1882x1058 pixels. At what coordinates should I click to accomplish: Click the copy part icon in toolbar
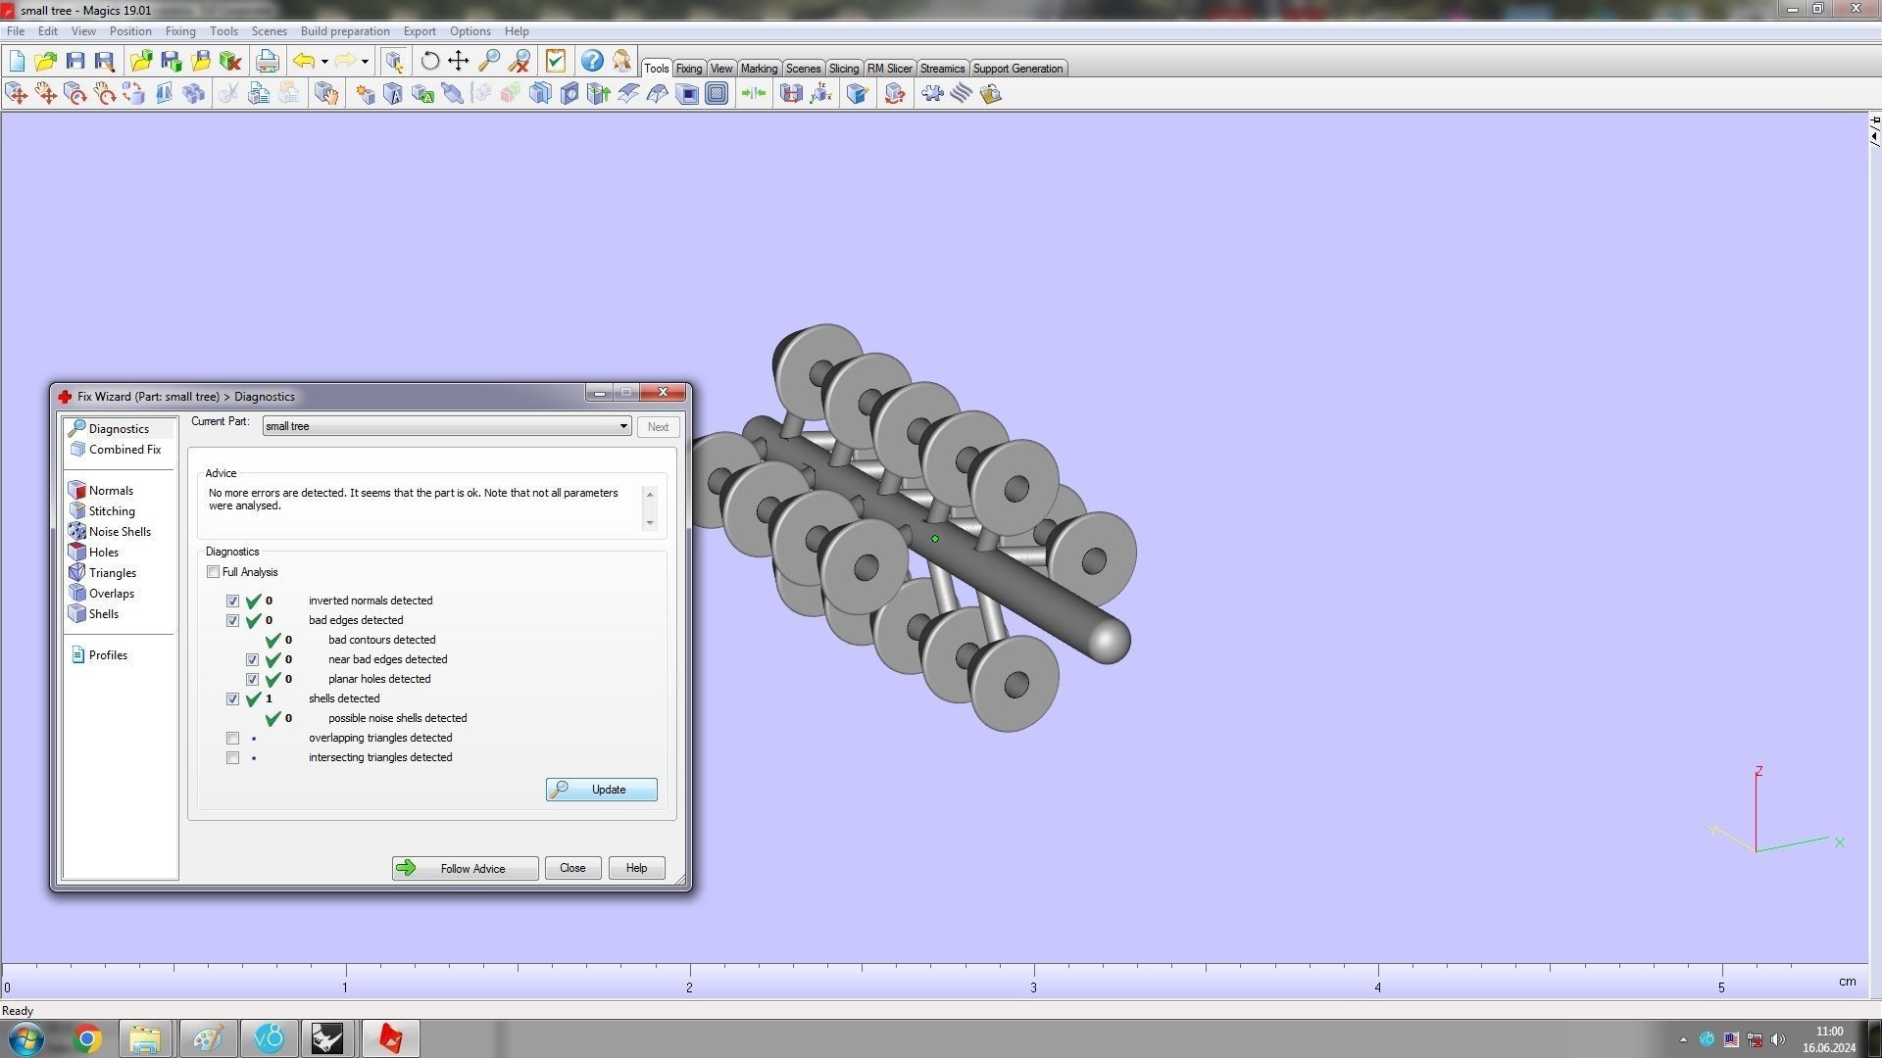coord(259,93)
